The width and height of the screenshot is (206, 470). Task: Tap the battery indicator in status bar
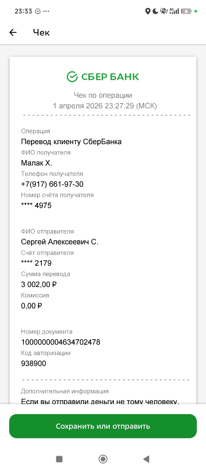(x=186, y=11)
